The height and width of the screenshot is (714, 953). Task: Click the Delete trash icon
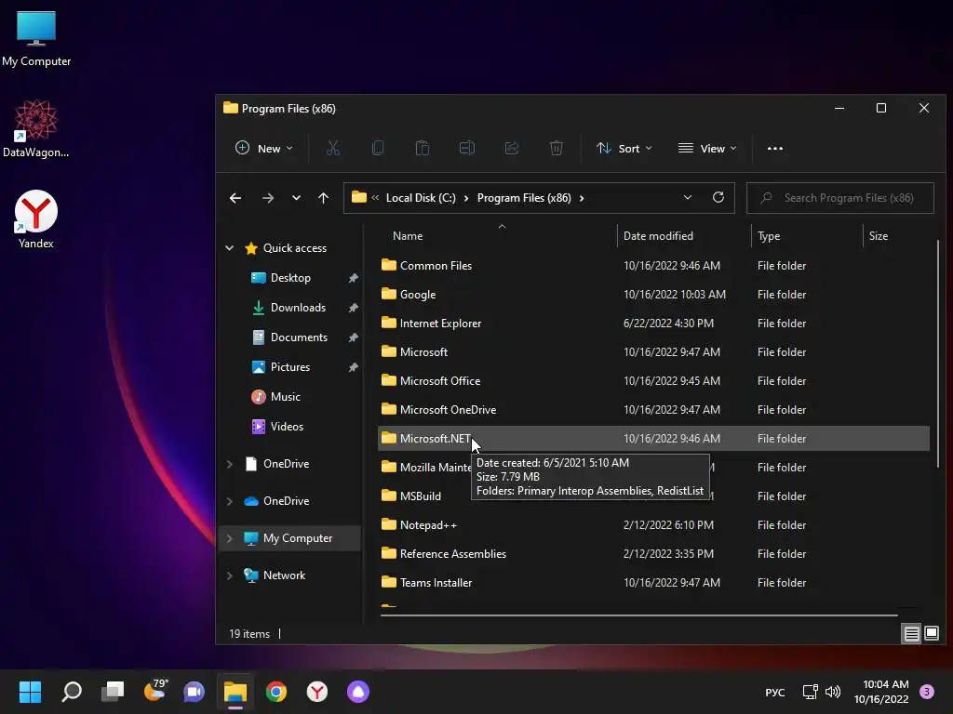[x=557, y=148]
